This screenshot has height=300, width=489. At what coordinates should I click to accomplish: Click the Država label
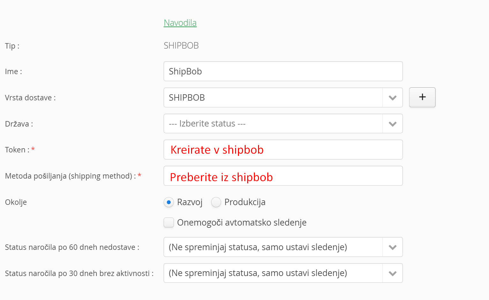[x=19, y=124]
